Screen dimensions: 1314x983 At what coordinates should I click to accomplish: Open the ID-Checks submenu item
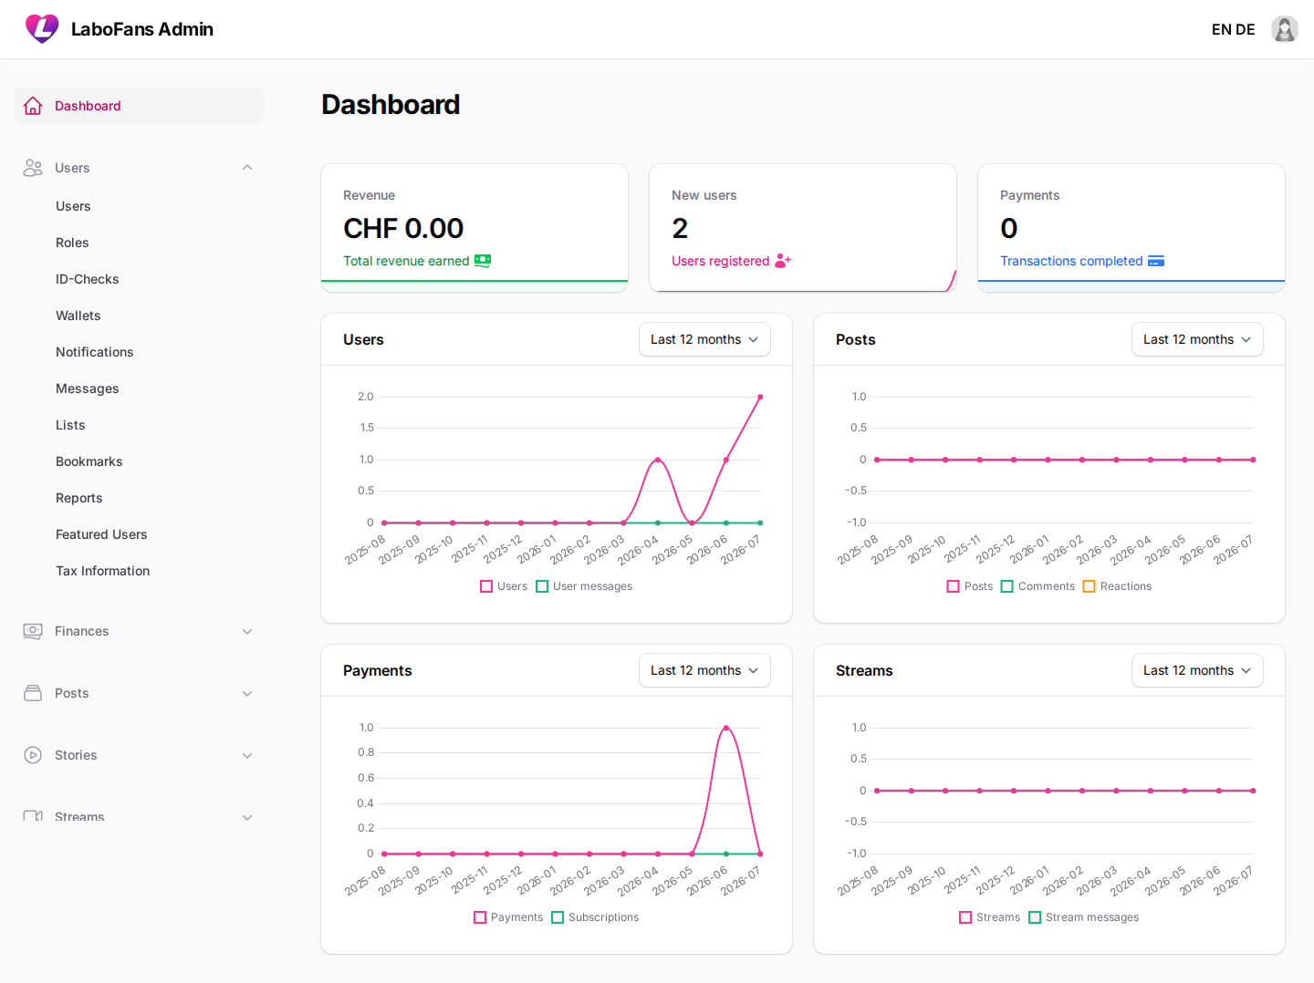(88, 279)
